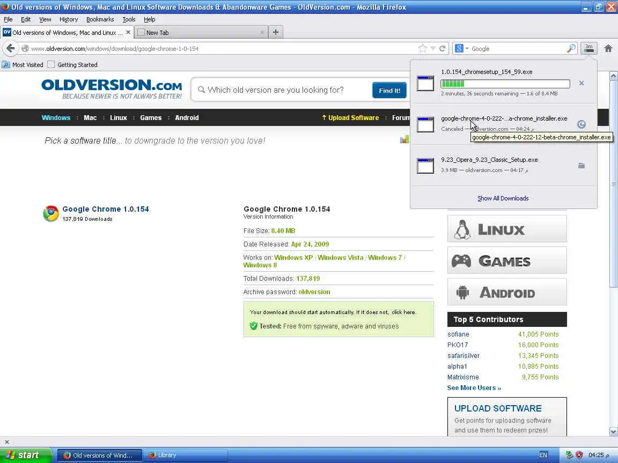Image resolution: width=618 pixels, height=463 pixels.
Task: Open bookmarks dropdown arrow beside star
Action: 433,48
